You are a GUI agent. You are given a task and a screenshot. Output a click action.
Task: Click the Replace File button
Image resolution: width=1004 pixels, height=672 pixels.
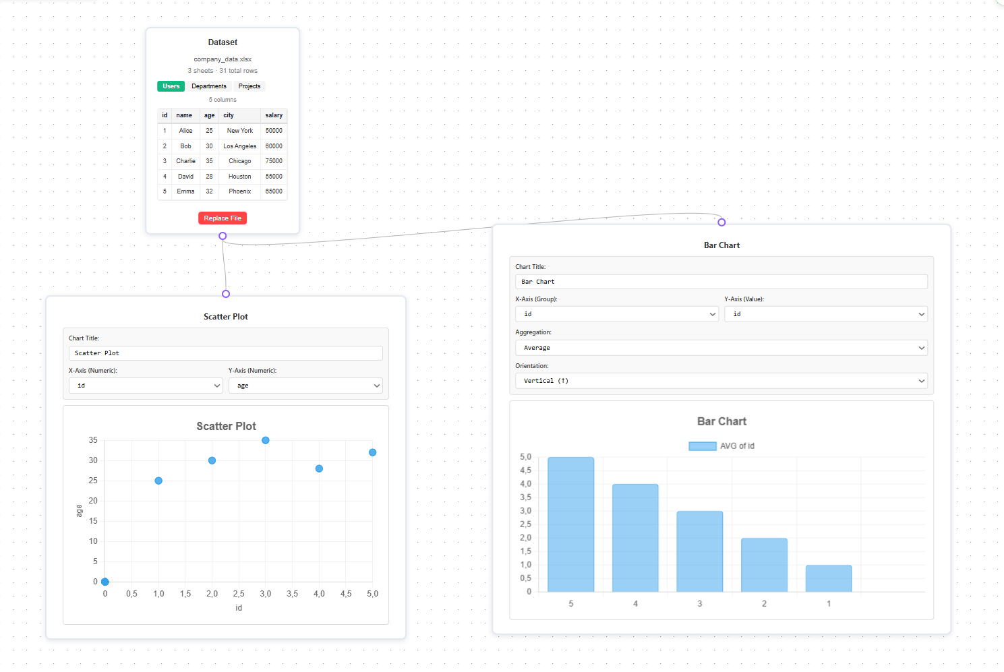(223, 218)
